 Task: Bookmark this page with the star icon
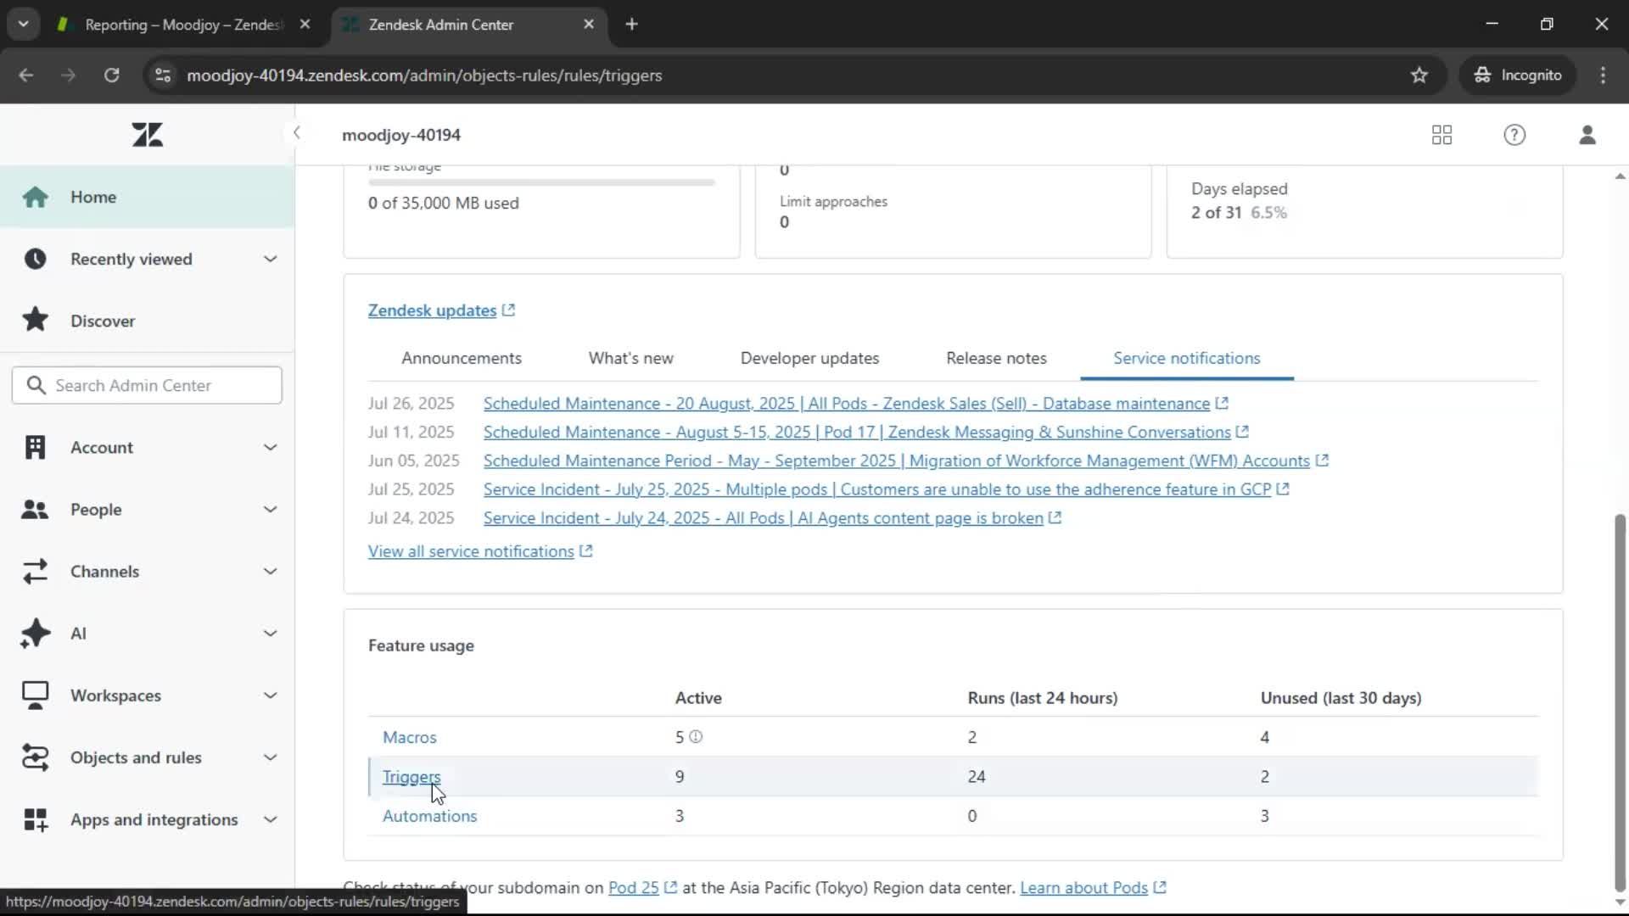coord(1419,75)
